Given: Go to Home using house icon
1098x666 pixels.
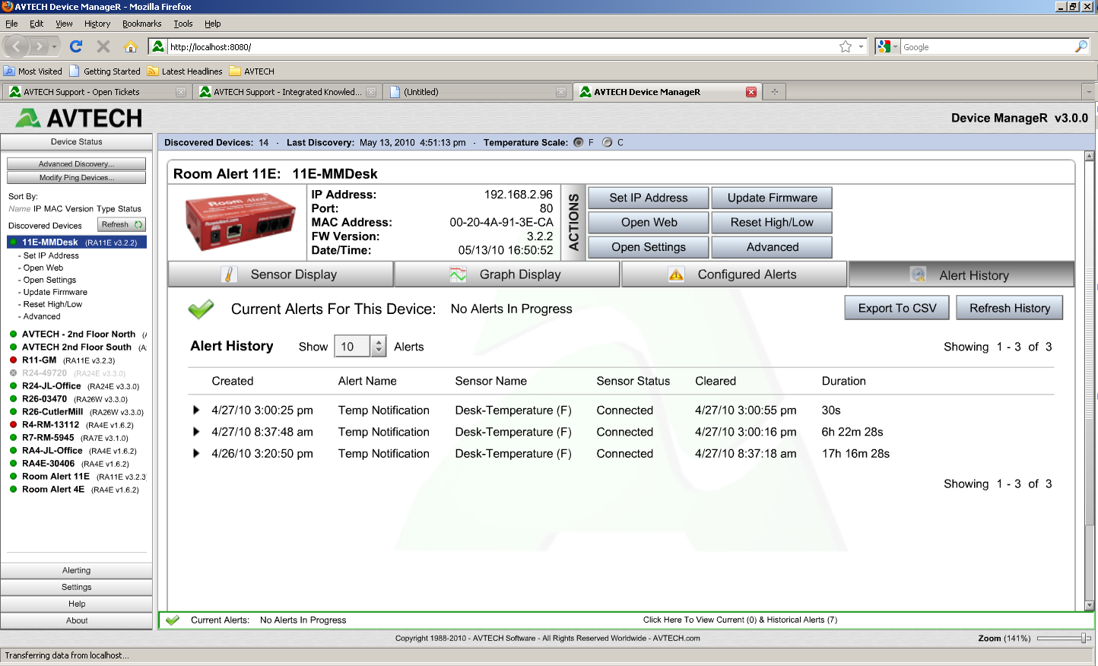Looking at the screenshot, I should pyautogui.click(x=131, y=47).
